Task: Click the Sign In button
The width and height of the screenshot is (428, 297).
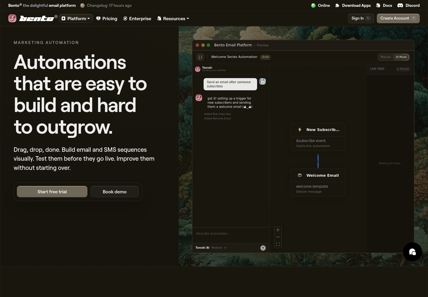Action: click(361, 18)
